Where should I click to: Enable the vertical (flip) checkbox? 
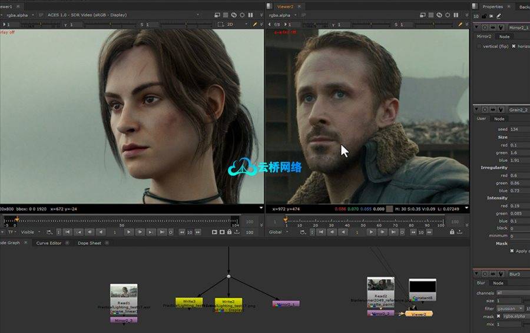[x=479, y=46]
